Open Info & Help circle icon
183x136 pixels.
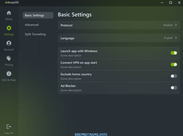tap(9, 74)
